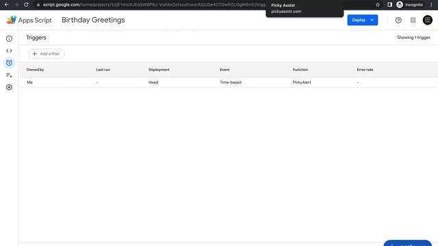Select the Triggers alarm clock icon

(9, 63)
